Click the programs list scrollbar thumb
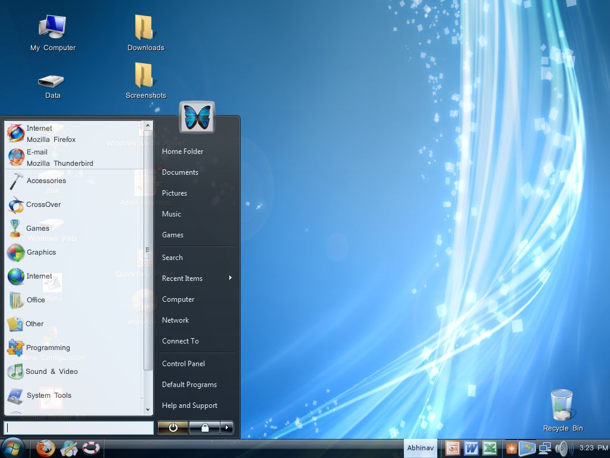The height and width of the screenshot is (458, 610). (x=148, y=250)
